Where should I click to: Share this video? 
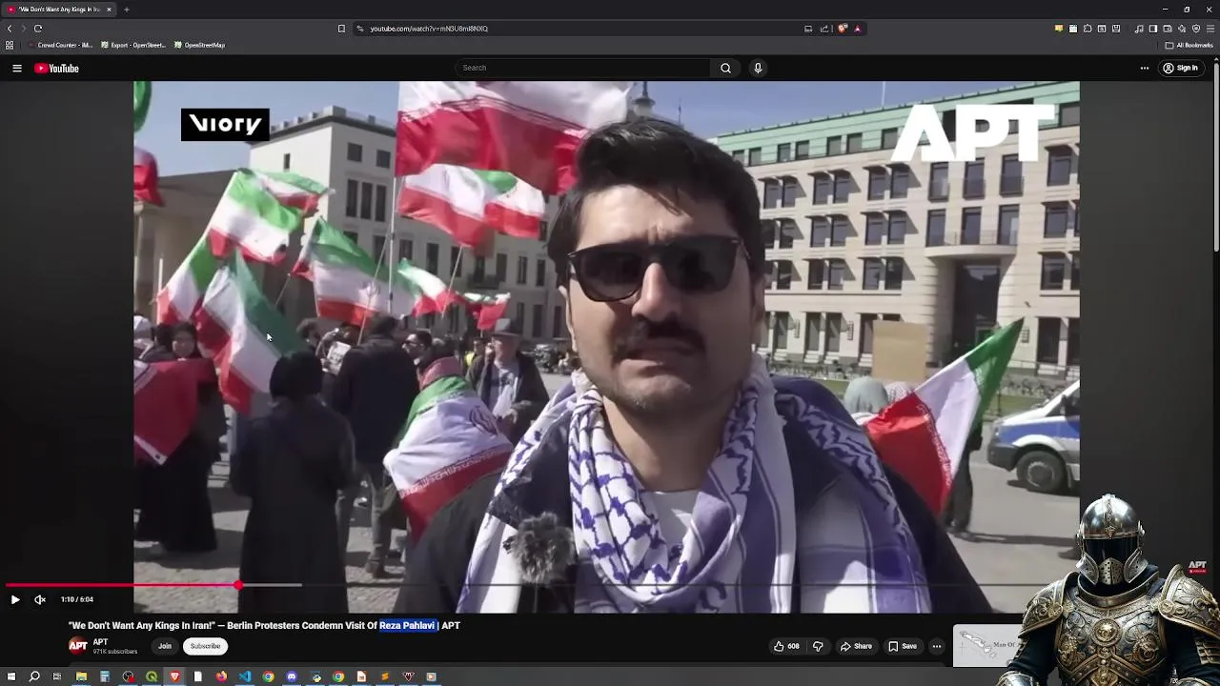click(856, 646)
